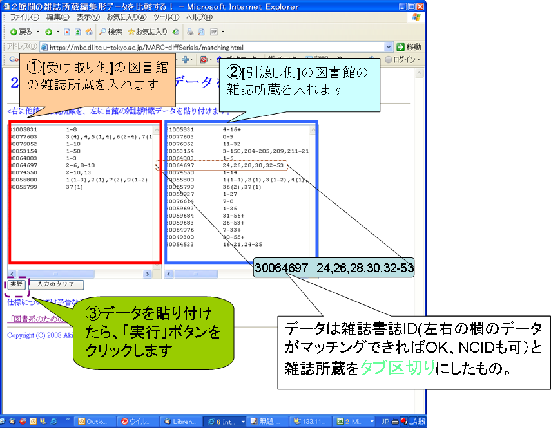Click the ログイン button on Google toolbar
Screen dimensions: 551x428
pyautogui.click(x=400, y=60)
